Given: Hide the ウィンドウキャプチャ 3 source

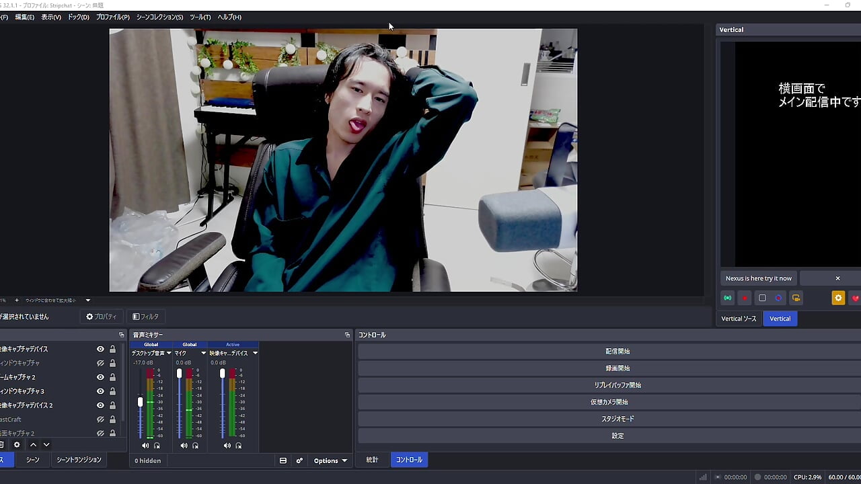Looking at the screenshot, I should click(x=100, y=391).
